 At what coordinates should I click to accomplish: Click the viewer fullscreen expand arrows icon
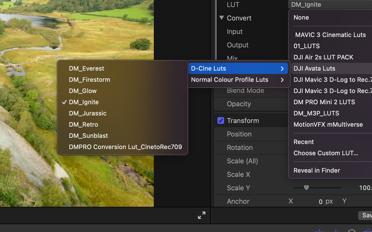point(202,215)
